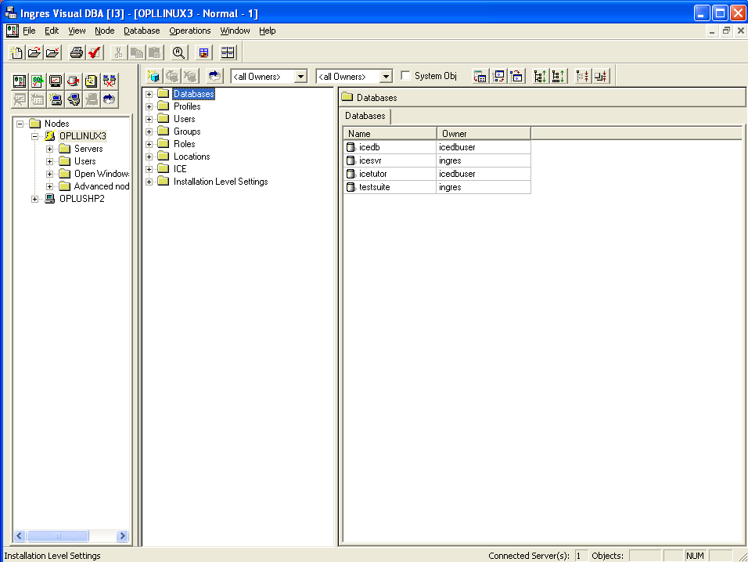Refresh the nodes list with the arrows icon
This screenshot has height=562, width=748.
(110, 99)
